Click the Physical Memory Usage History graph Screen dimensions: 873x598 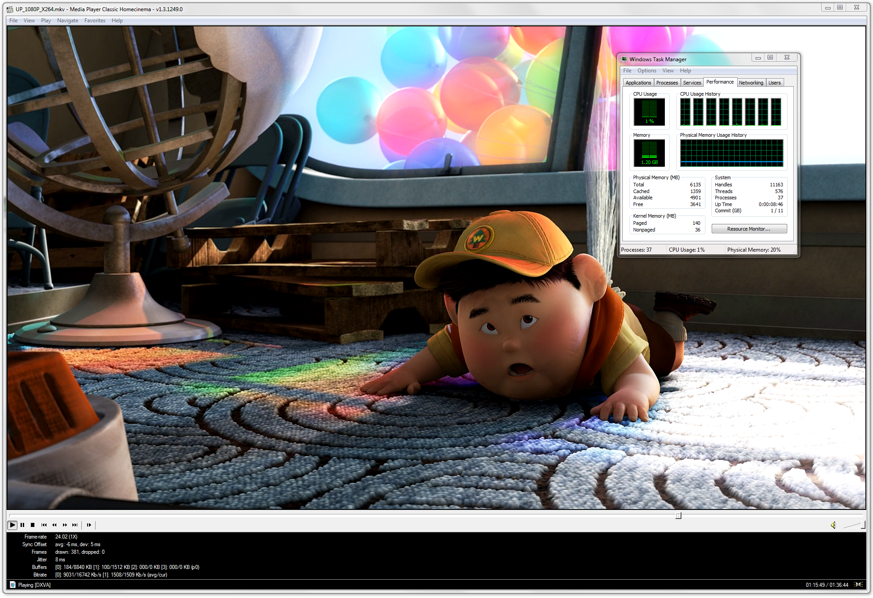click(x=731, y=153)
